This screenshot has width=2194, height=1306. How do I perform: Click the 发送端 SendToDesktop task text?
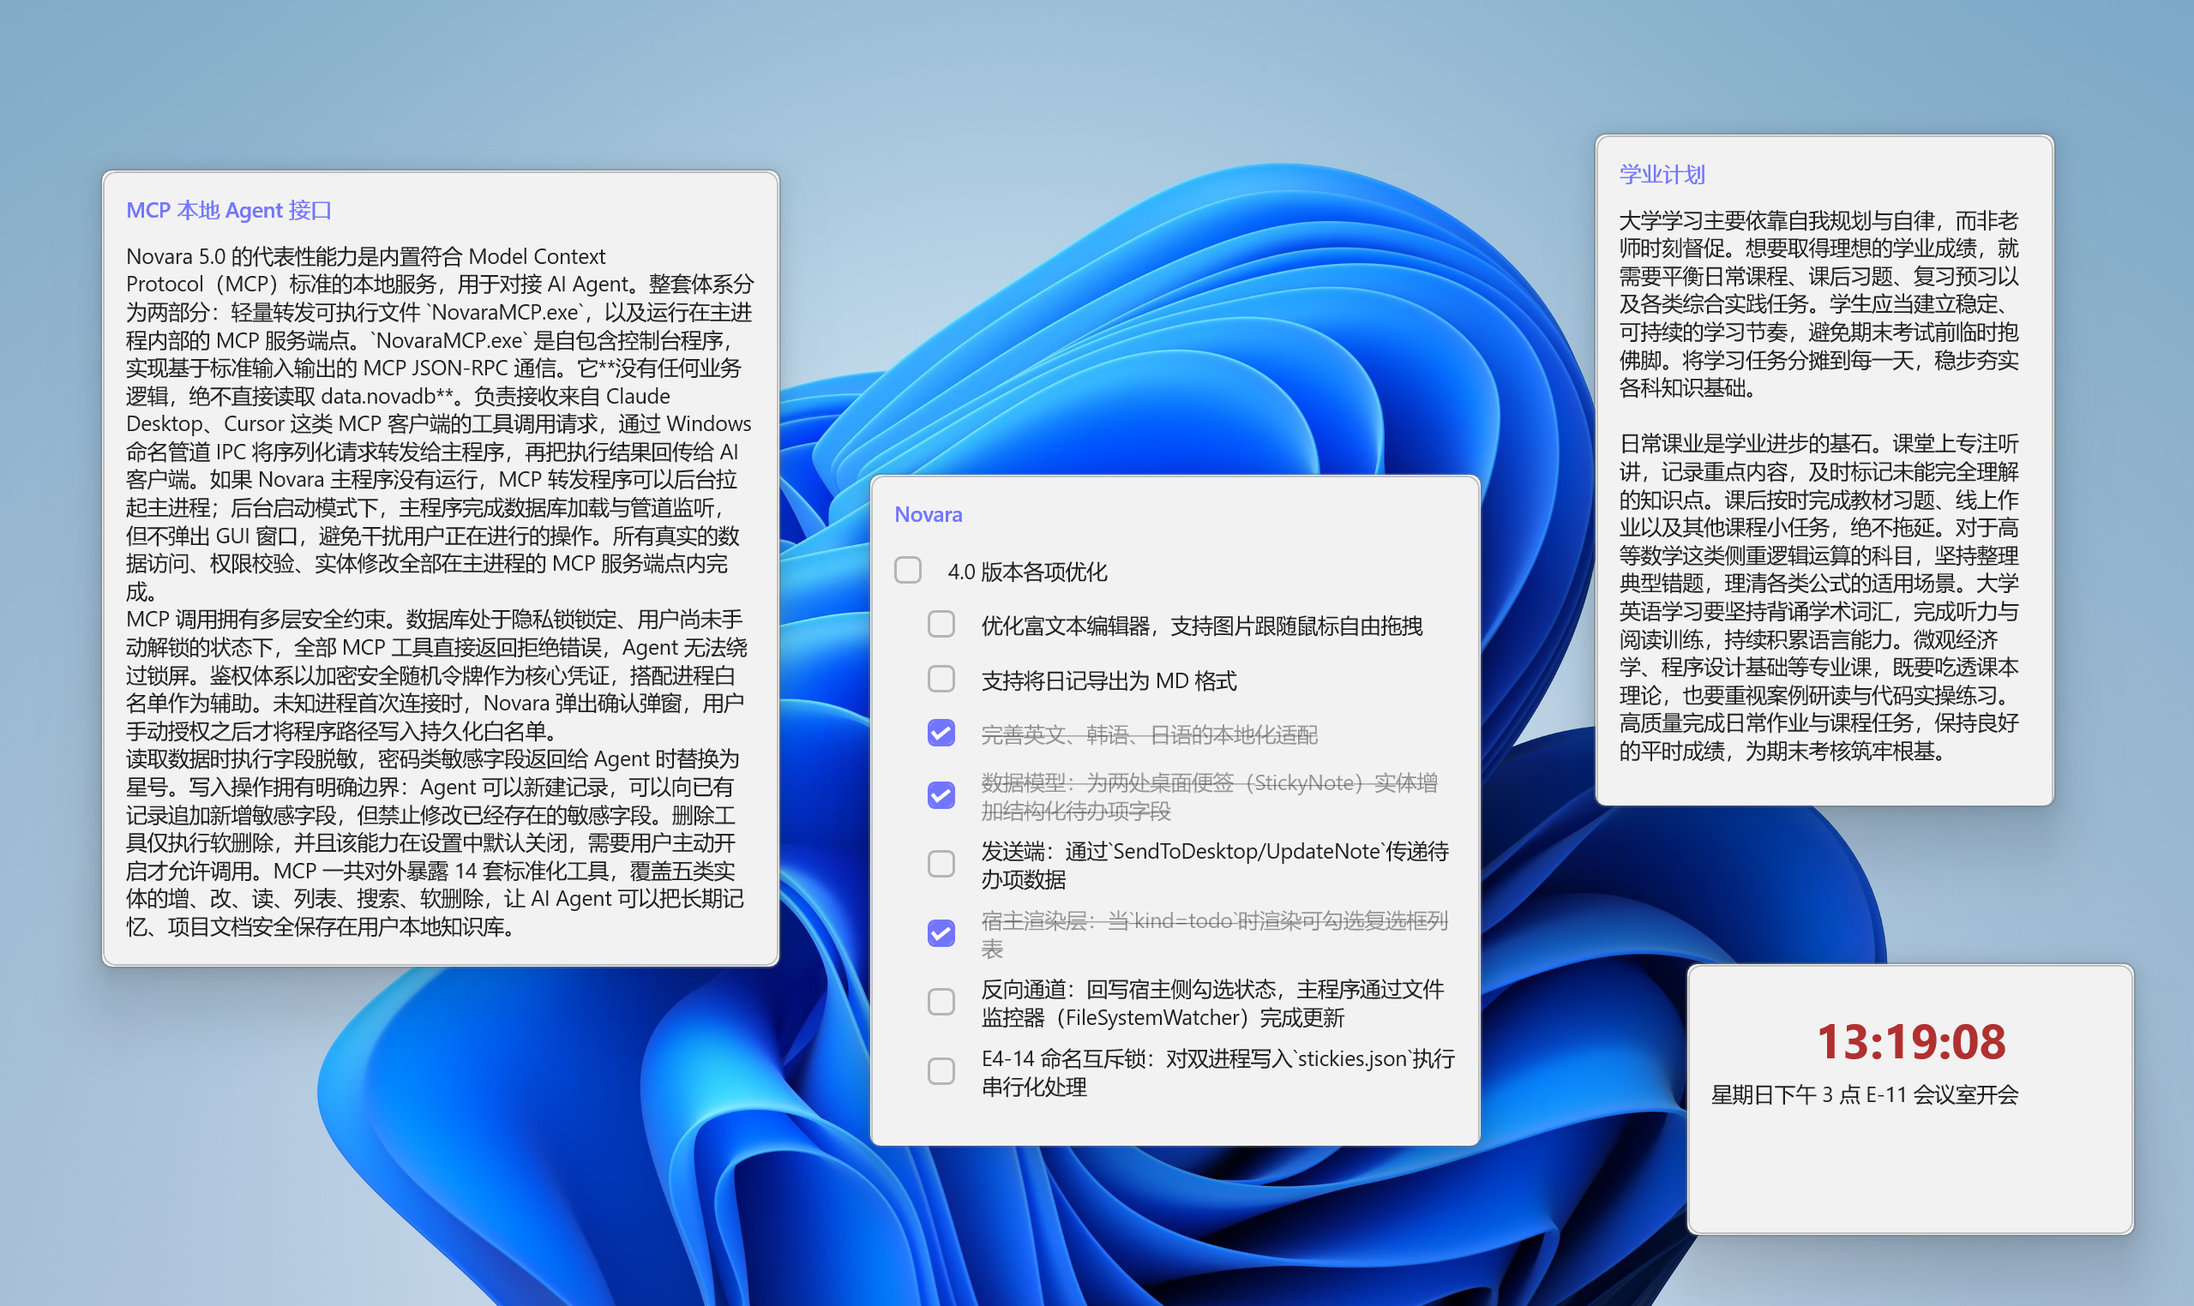(1215, 865)
